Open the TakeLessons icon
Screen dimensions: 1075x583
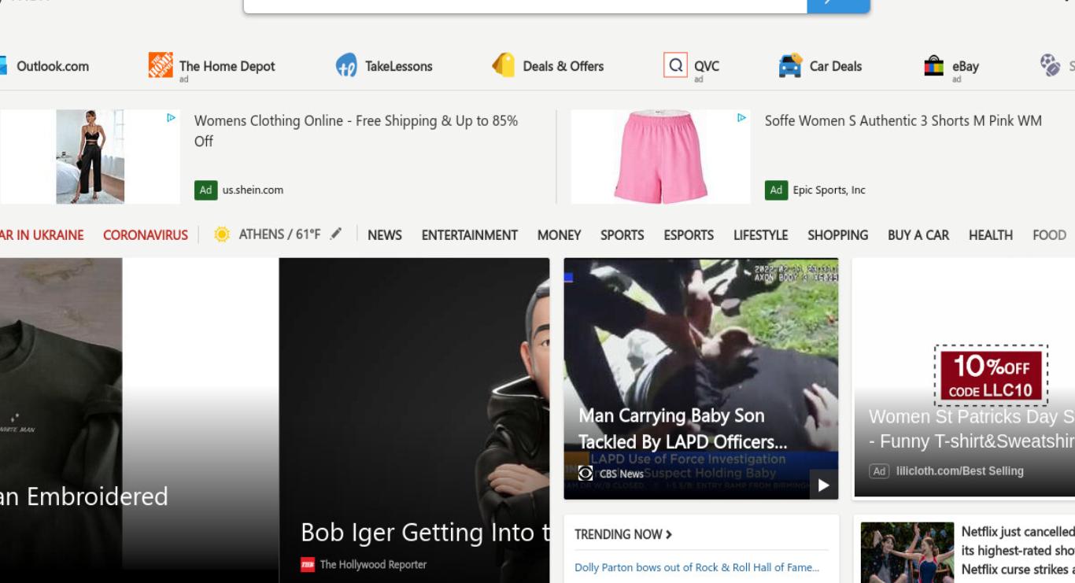pyautogui.click(x=346, y=65)
